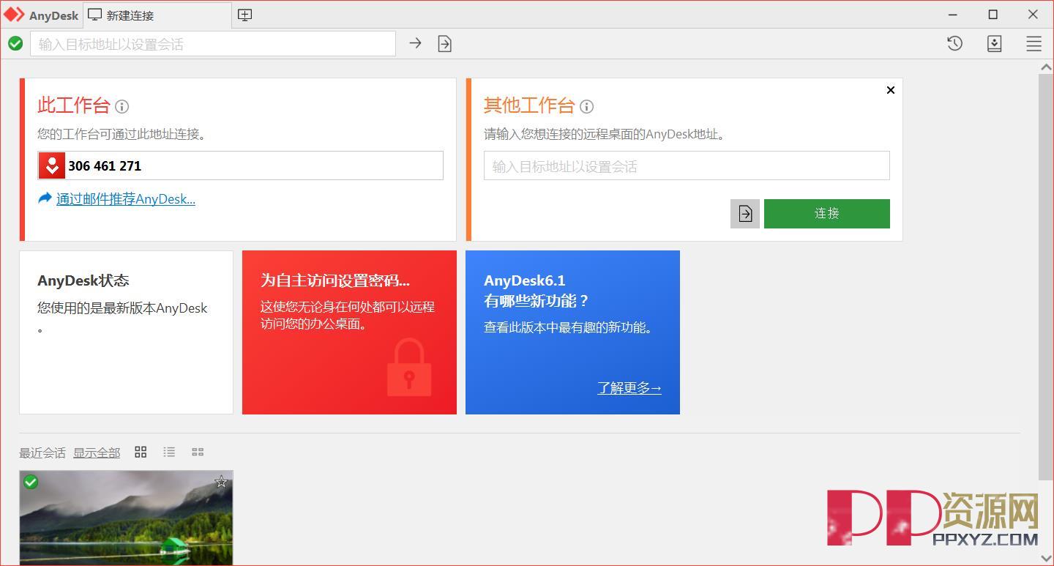Click 显示全部 to show all sessions
Image resolution: width=1054 pixels, height=566 pixels.
pyautogui.click(x=97, y=453)
